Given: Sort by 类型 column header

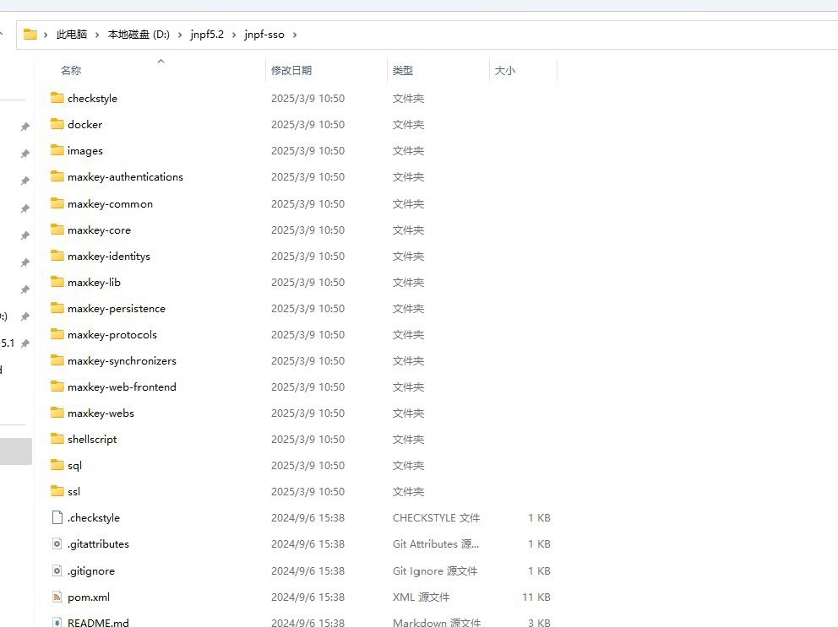Looking at the screenshot, I should click(x=402, y=71).
